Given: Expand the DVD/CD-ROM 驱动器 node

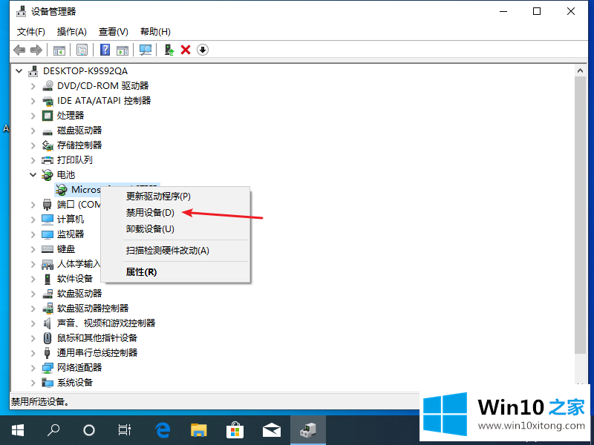Looking at the screenshot, I should click(x=33, y=86).
